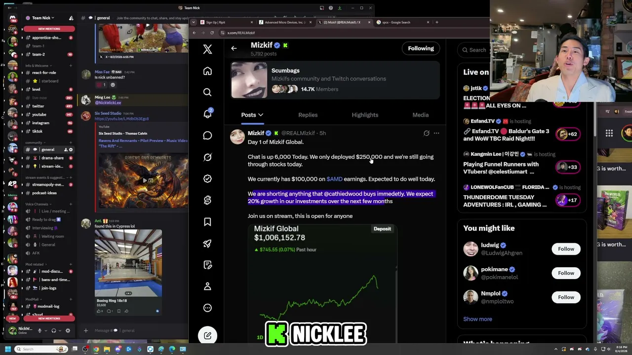The image size is (632, 355).
Task: Click the NEW MENTIONS button atop the channel list
Action: [49, 29]
